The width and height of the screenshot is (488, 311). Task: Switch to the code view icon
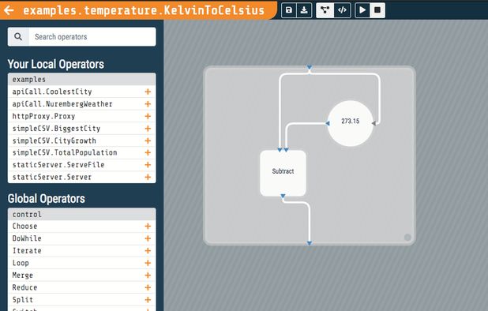(x=343, y=10)
